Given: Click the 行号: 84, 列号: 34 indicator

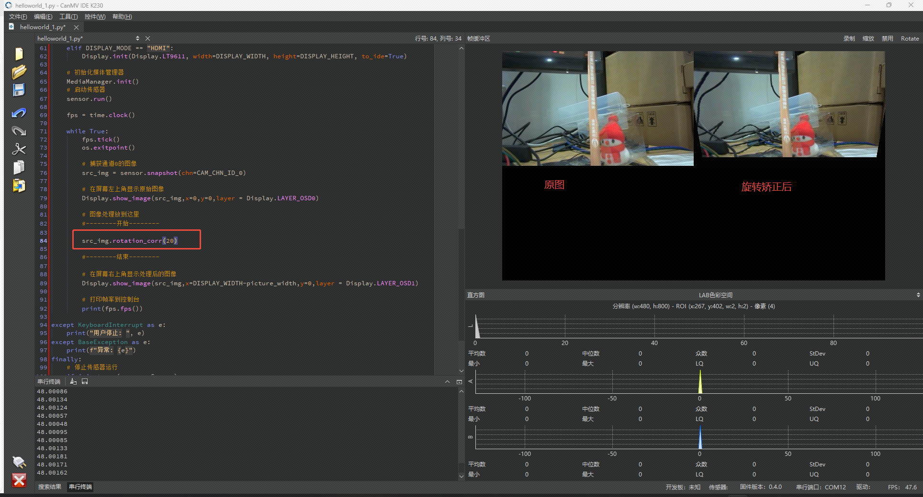Looking at the screenshot, I should [438, 39].
